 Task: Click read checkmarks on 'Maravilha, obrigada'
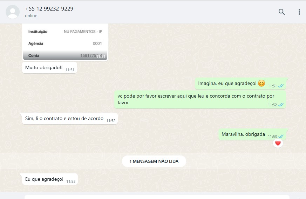click(x=281, y=137)
